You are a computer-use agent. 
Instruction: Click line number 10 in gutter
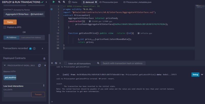tap(58, 33)
